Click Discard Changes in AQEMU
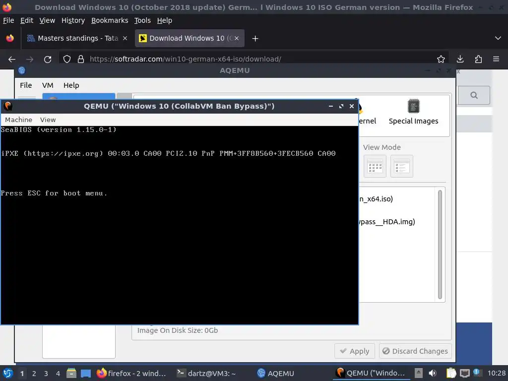508x381 pixels. (x=415, y=351)
